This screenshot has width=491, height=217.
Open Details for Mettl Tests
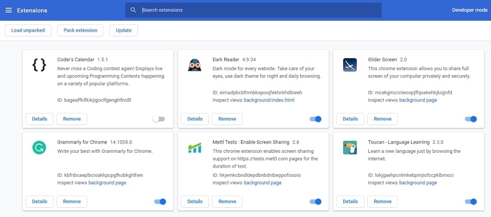[195, 202]
